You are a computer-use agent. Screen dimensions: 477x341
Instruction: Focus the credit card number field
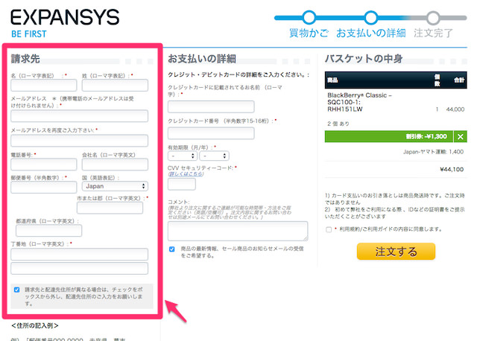[211, 133]
